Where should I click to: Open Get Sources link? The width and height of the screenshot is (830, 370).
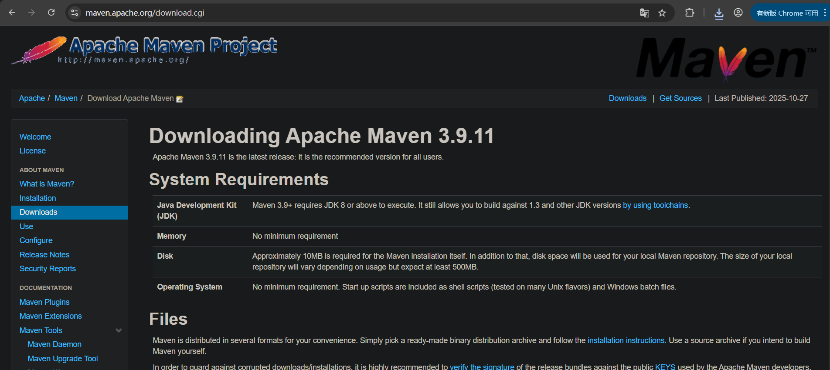pos(680,98)
